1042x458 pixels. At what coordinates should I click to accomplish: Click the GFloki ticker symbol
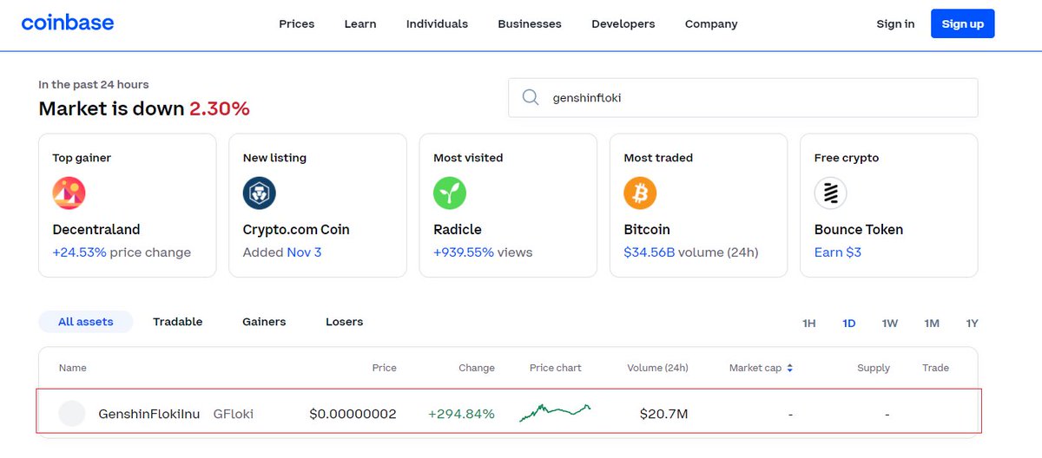234,414
